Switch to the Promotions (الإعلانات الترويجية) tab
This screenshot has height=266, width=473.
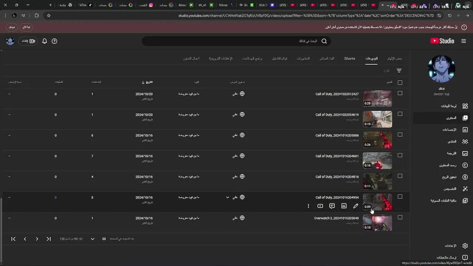(x=221, y=58)
